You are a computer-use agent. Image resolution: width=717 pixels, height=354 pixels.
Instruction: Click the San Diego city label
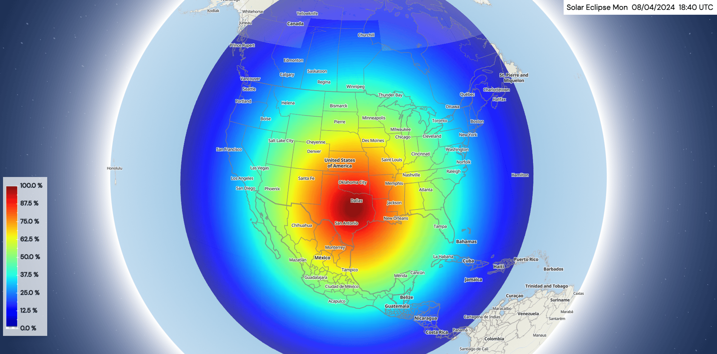246,188
